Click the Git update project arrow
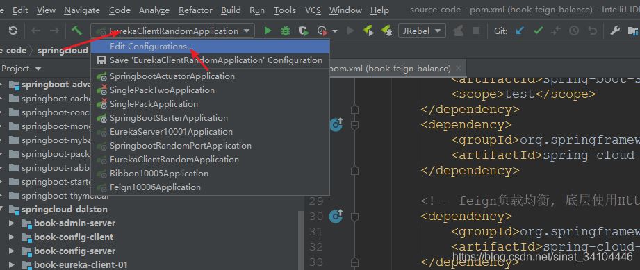Viewport: 640px width, 270px height. 520,31
